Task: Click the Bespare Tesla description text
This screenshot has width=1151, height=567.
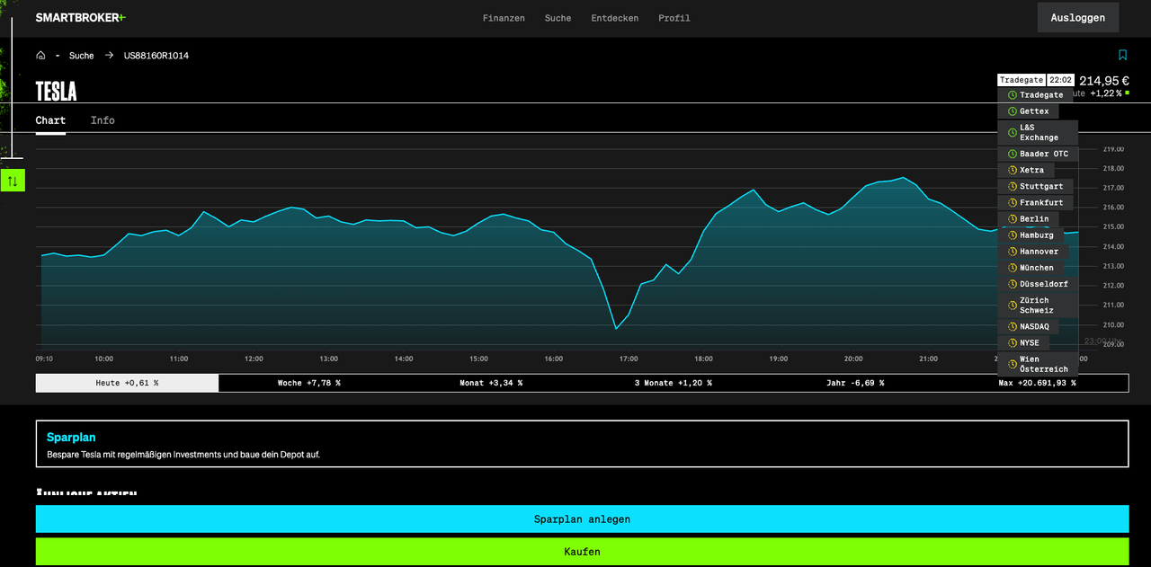Action: click(183, 455)
